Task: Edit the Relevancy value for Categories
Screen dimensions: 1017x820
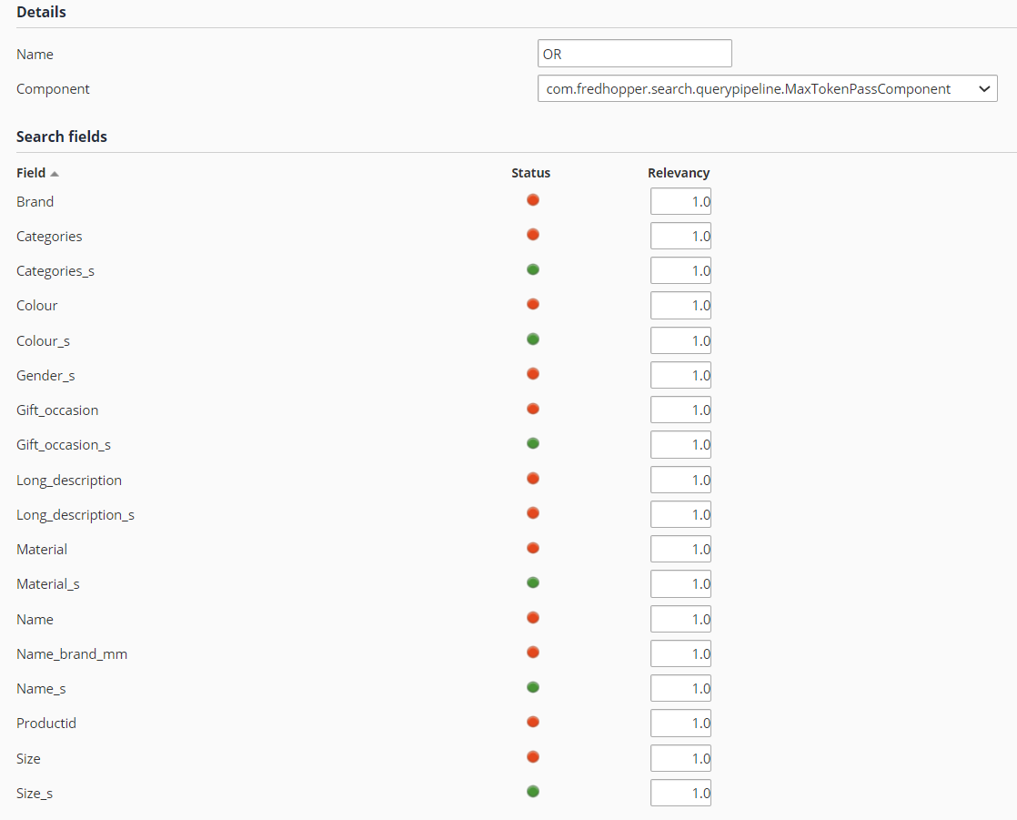Action: 680,237
